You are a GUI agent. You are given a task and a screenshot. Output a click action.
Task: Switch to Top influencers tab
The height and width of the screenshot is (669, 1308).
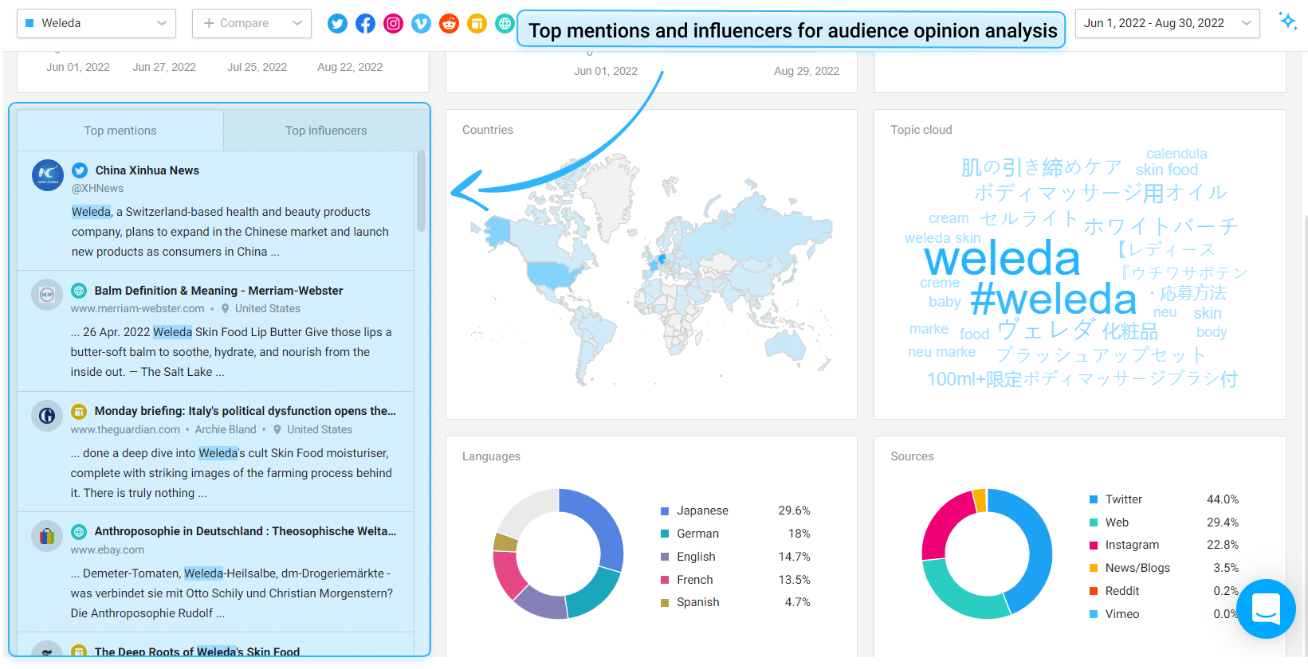coord(326,131)
